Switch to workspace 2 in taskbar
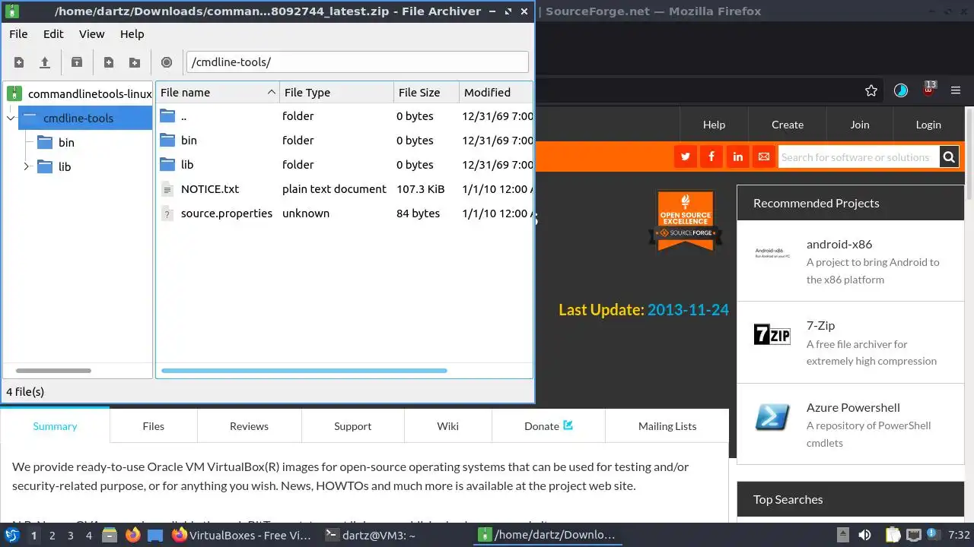974x547 pixels. (x=53, y=536)
